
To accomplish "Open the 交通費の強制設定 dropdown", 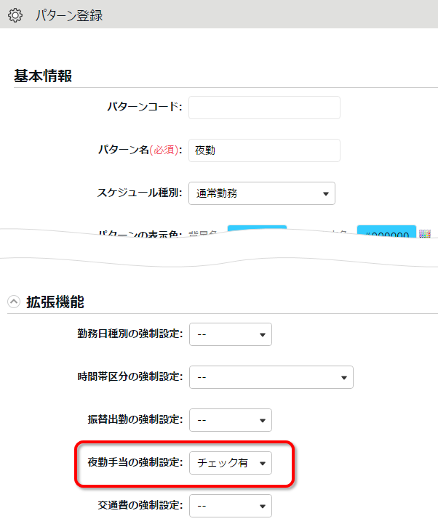I will tap(230, 506).
